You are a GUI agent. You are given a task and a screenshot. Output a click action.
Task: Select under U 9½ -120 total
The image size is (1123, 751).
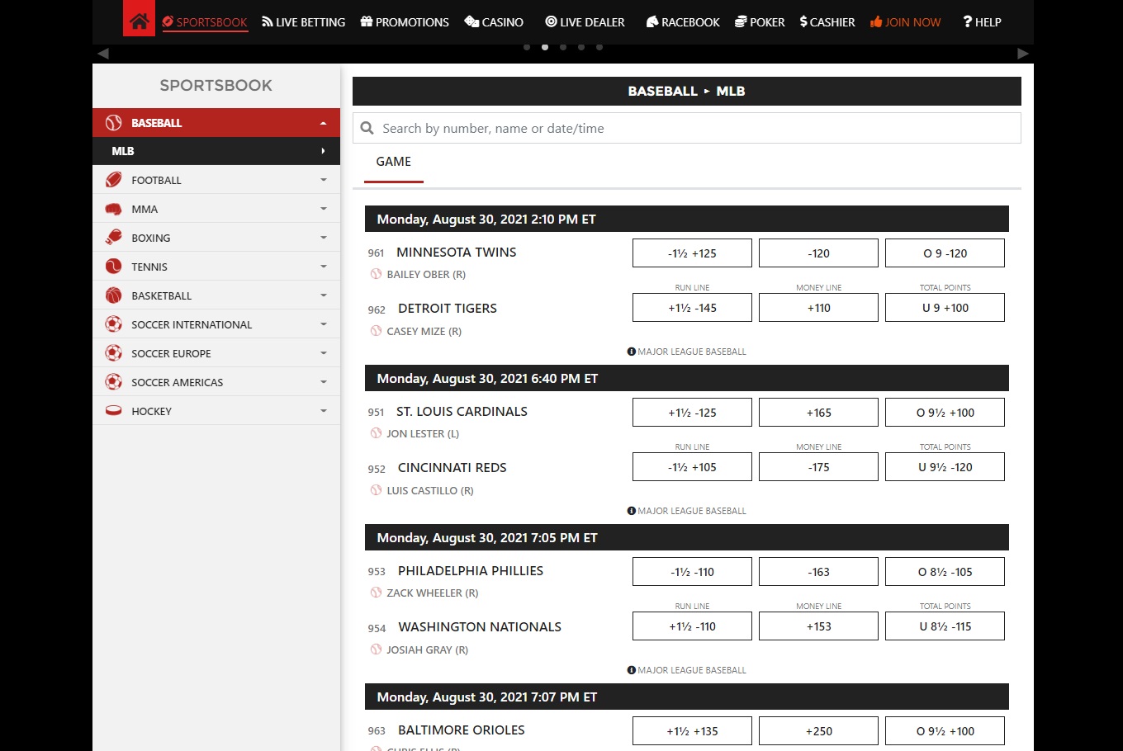click(x=945, y=467)
